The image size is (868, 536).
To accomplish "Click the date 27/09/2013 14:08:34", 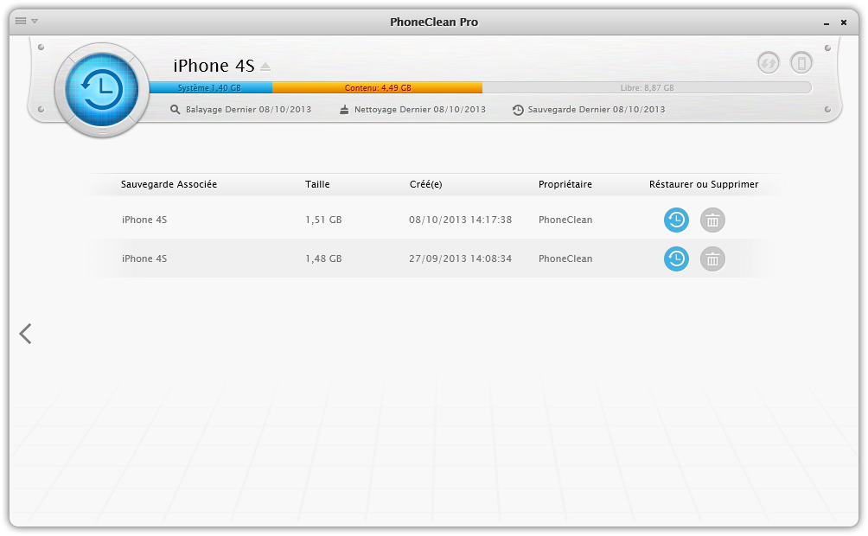I will coord(460,258).
